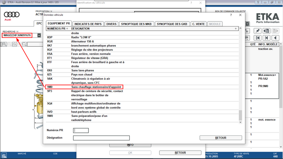Click the VIN field WAUZZZ4F36N091676
This screenshot has width=283, height=159.
pyautogui.click(x=17, y=35)
